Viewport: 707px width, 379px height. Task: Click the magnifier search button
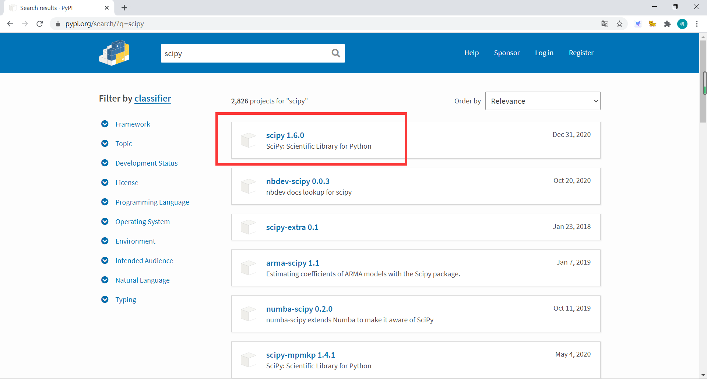click(336, 53)
